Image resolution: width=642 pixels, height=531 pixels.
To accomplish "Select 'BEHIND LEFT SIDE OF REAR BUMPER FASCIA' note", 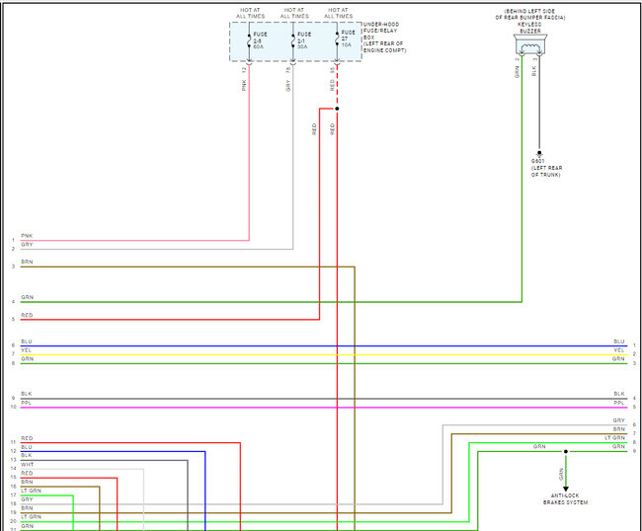I will tap(530, 15).
